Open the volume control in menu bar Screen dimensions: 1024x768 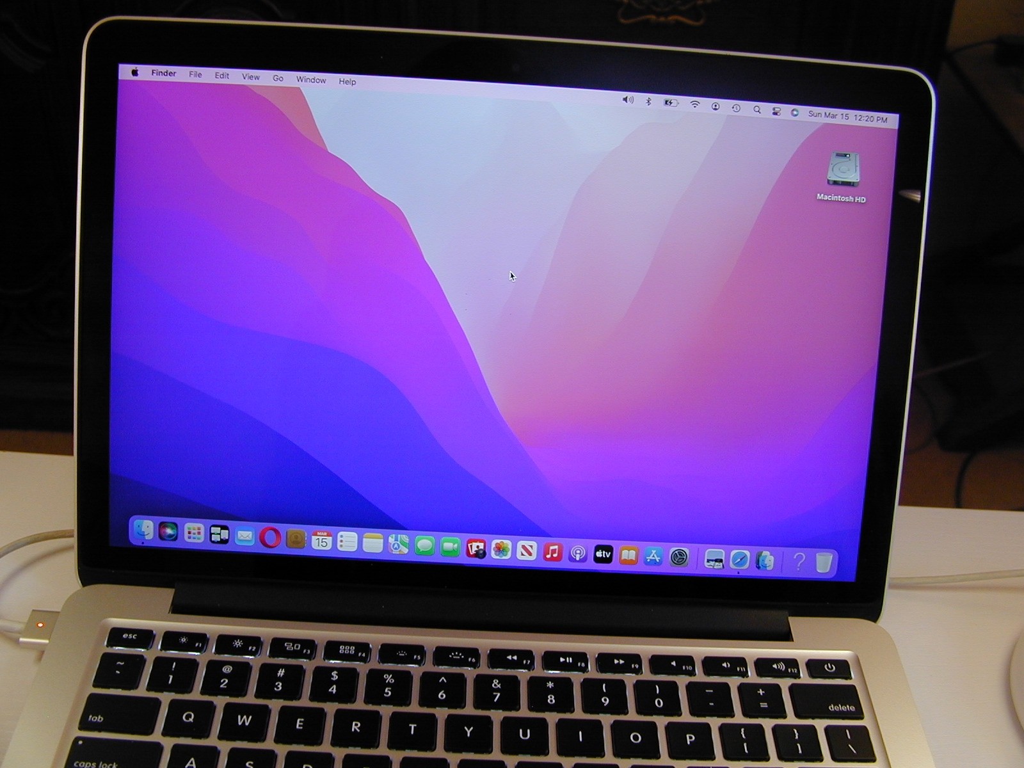[x=628, y=100]
